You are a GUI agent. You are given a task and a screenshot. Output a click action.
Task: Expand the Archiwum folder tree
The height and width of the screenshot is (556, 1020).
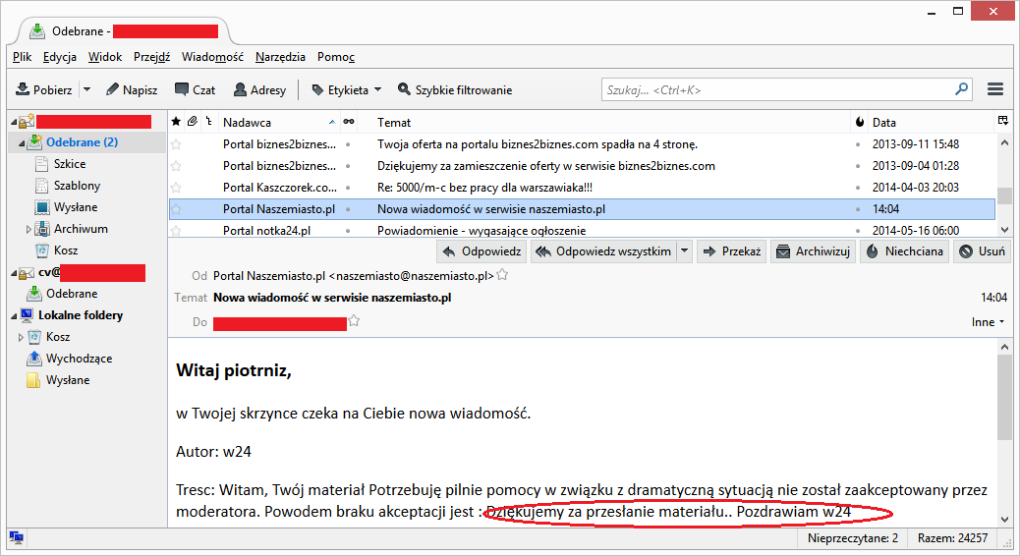pyautogui.click(x=29, y=229)
